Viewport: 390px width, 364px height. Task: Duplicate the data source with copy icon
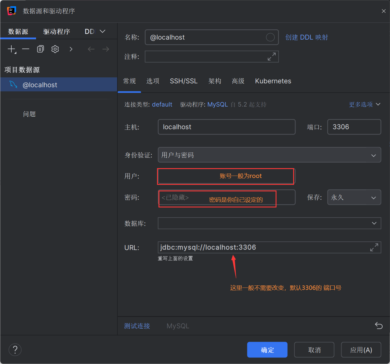40,49
